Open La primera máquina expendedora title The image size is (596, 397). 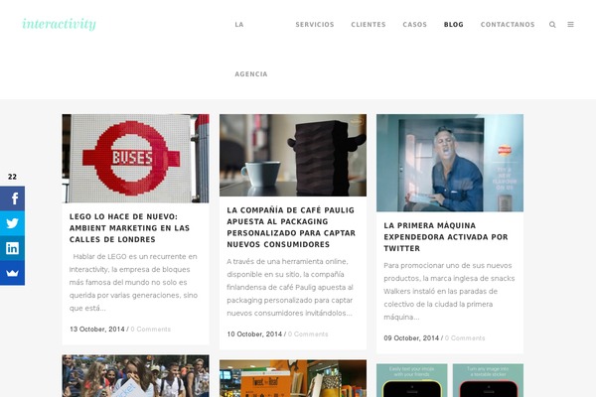tap(445, 236)
